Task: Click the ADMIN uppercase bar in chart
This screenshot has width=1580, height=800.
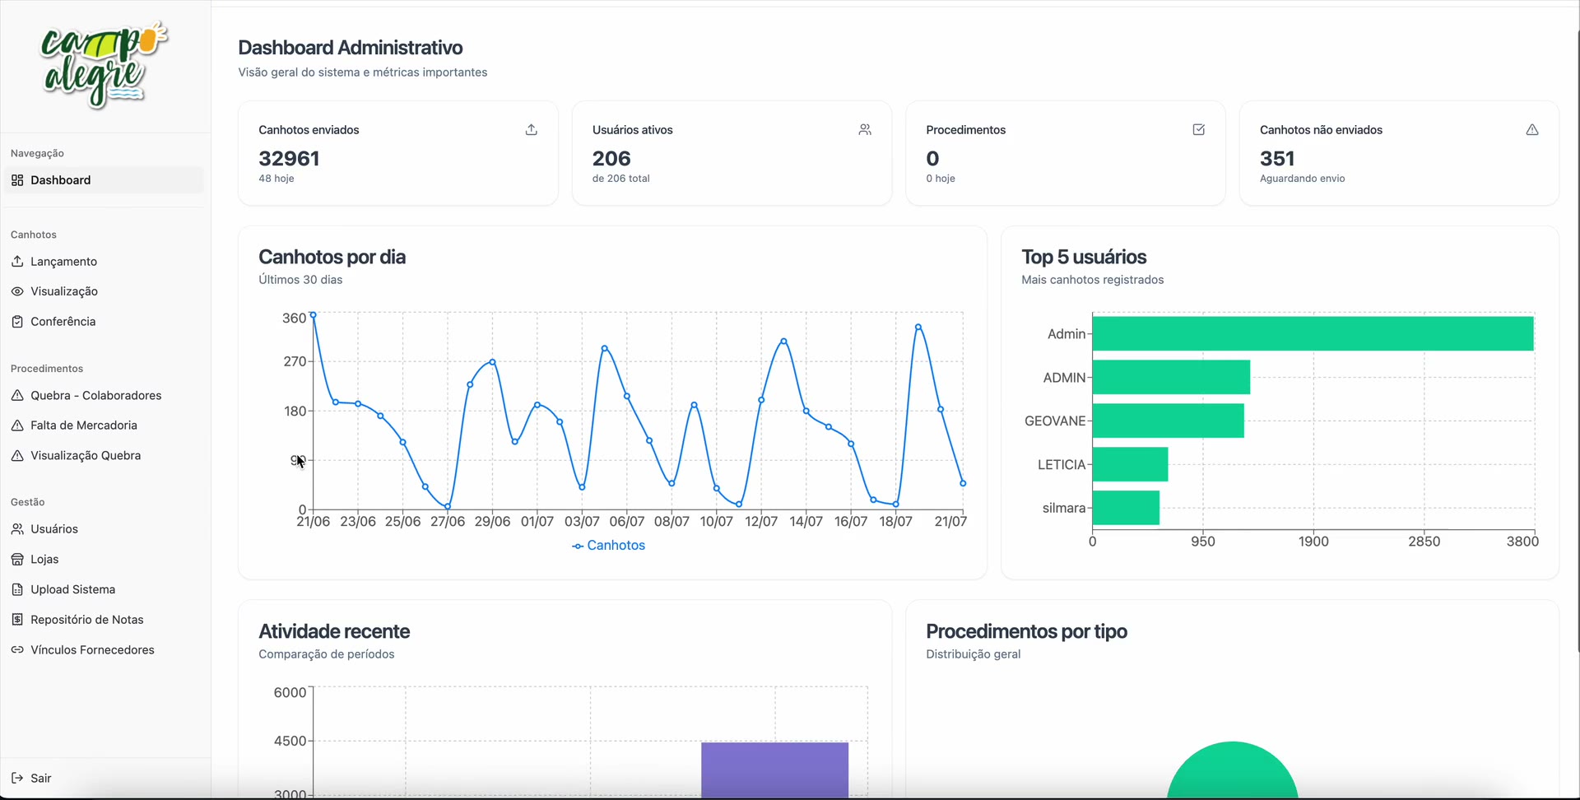Action: (1171, 377)
